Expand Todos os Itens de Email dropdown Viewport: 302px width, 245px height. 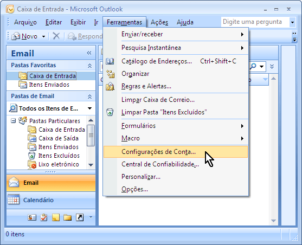click(89, 108)
